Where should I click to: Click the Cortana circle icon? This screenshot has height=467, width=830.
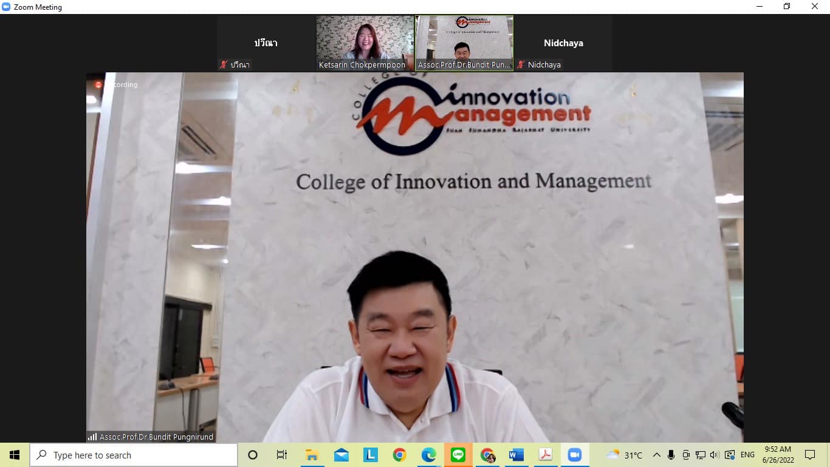coord(253,455)
